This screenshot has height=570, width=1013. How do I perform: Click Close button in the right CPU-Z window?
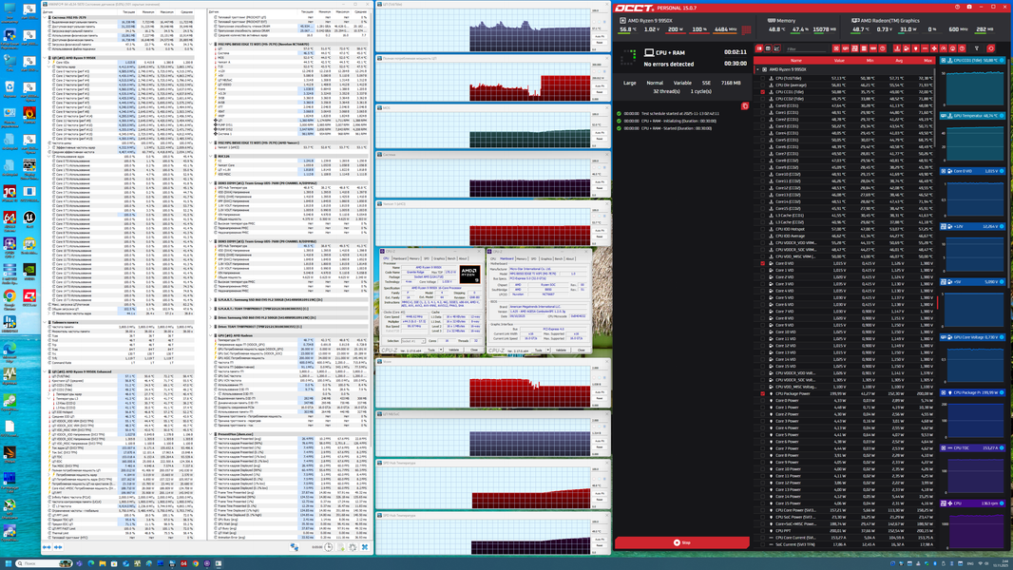[x=582, y=350]
